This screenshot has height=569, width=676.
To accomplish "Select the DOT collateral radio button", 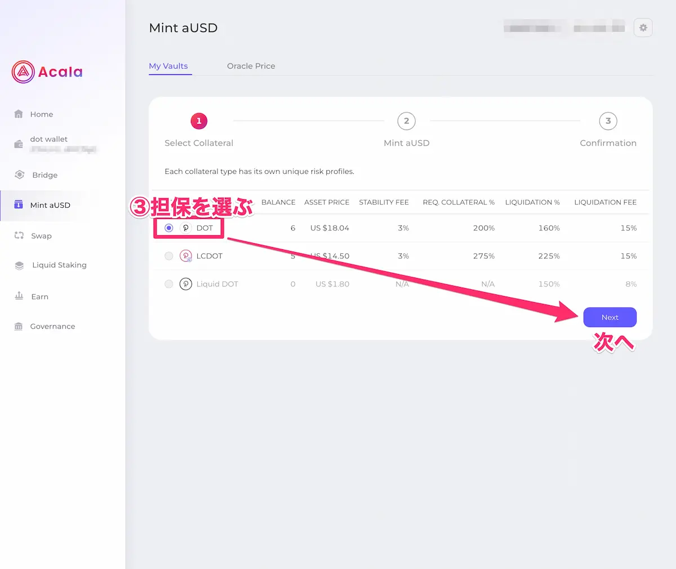I will pos(168,228).
